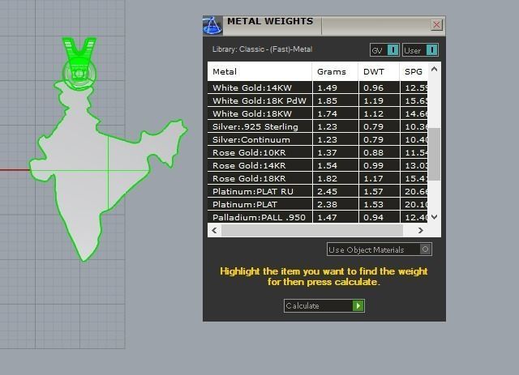This screenshot has height=375, width=519.
Task: Click the 1.49 grams value
Action: [x=327, y=88]
